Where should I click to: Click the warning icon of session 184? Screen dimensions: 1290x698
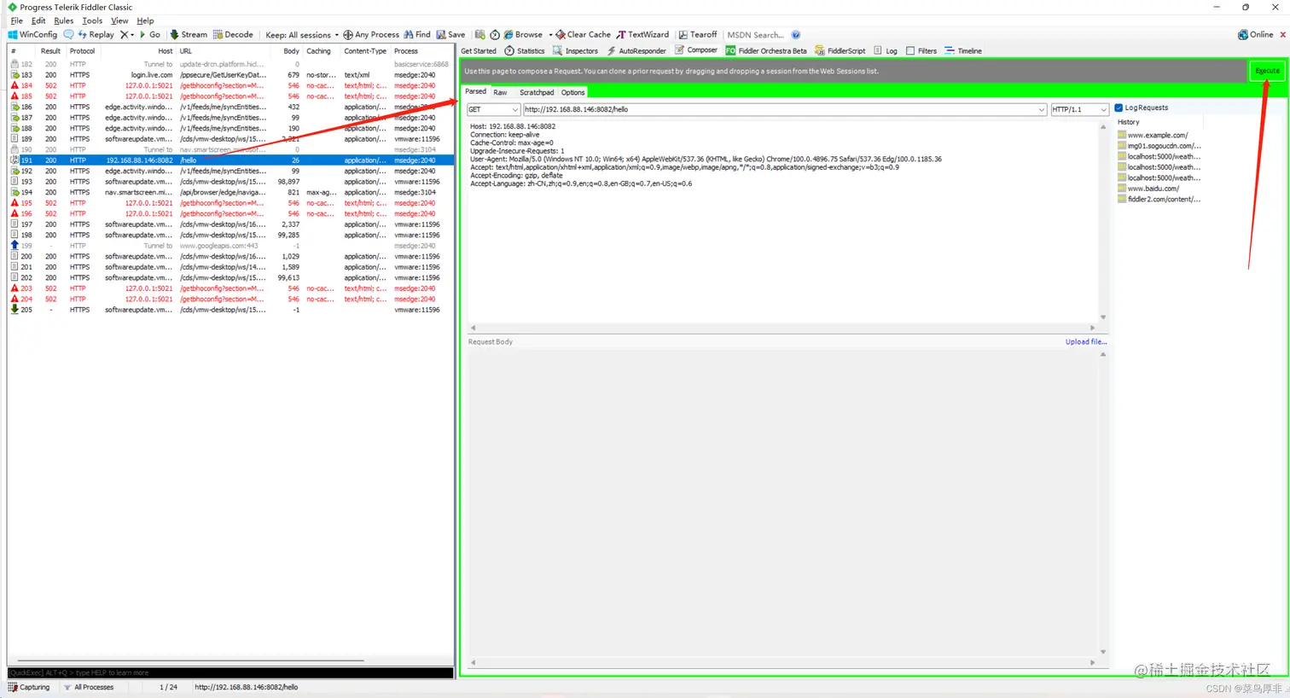(15, 85)
